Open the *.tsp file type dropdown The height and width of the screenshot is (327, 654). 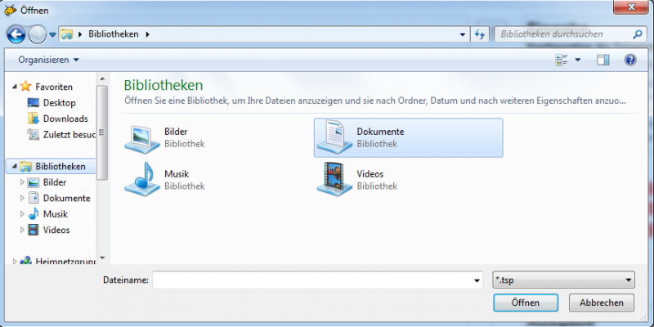[564, 280]
